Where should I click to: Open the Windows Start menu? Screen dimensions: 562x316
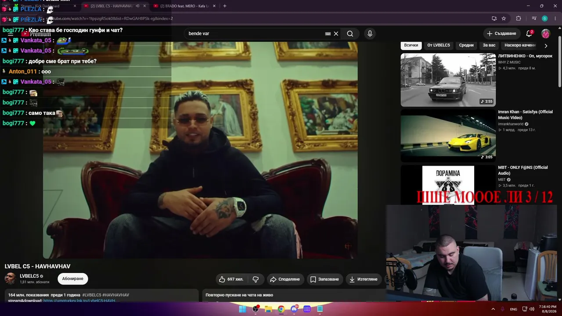pos(242,309)
